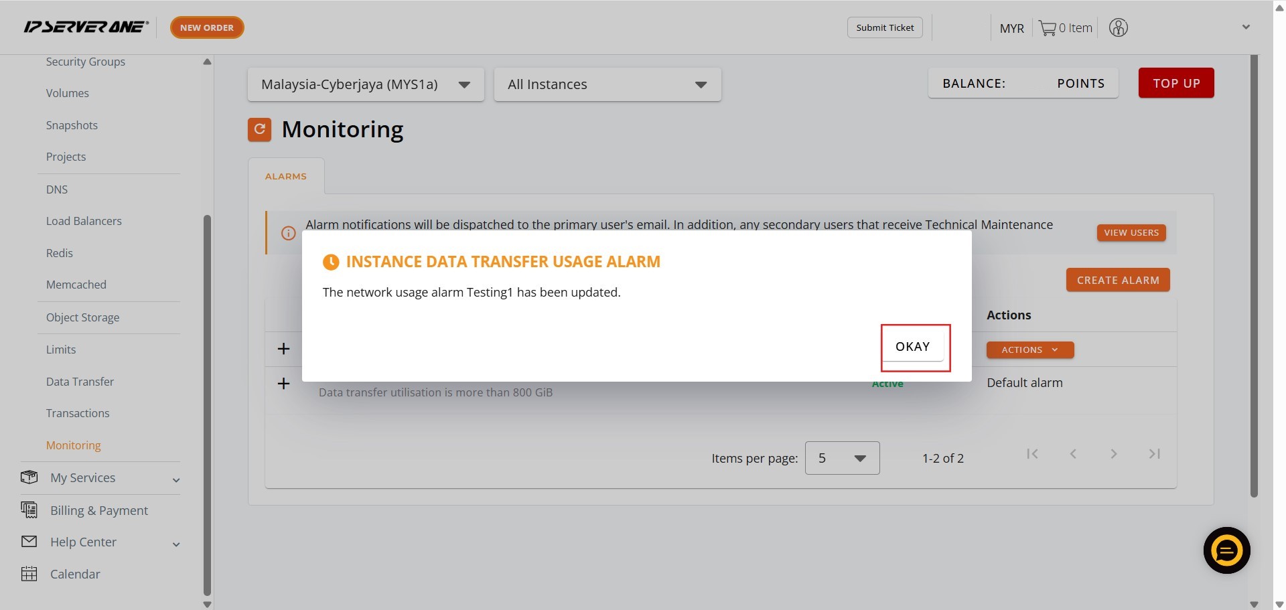The height and width of the screenshot is (610, 1286).
Task: Open the Actions dropdown button for alarm
Action: (1029, 350)
